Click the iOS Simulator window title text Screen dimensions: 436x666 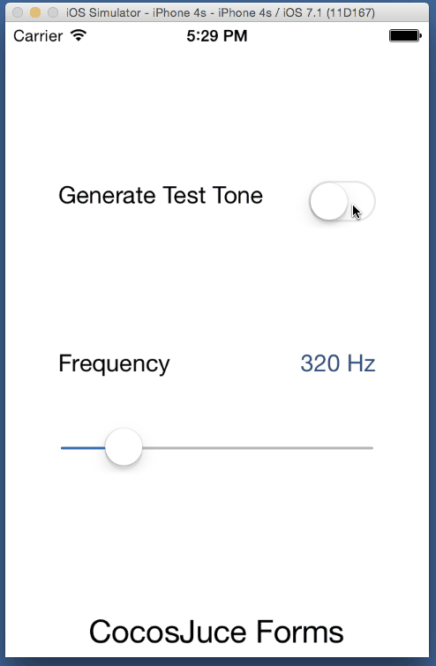tap(221, 12)
